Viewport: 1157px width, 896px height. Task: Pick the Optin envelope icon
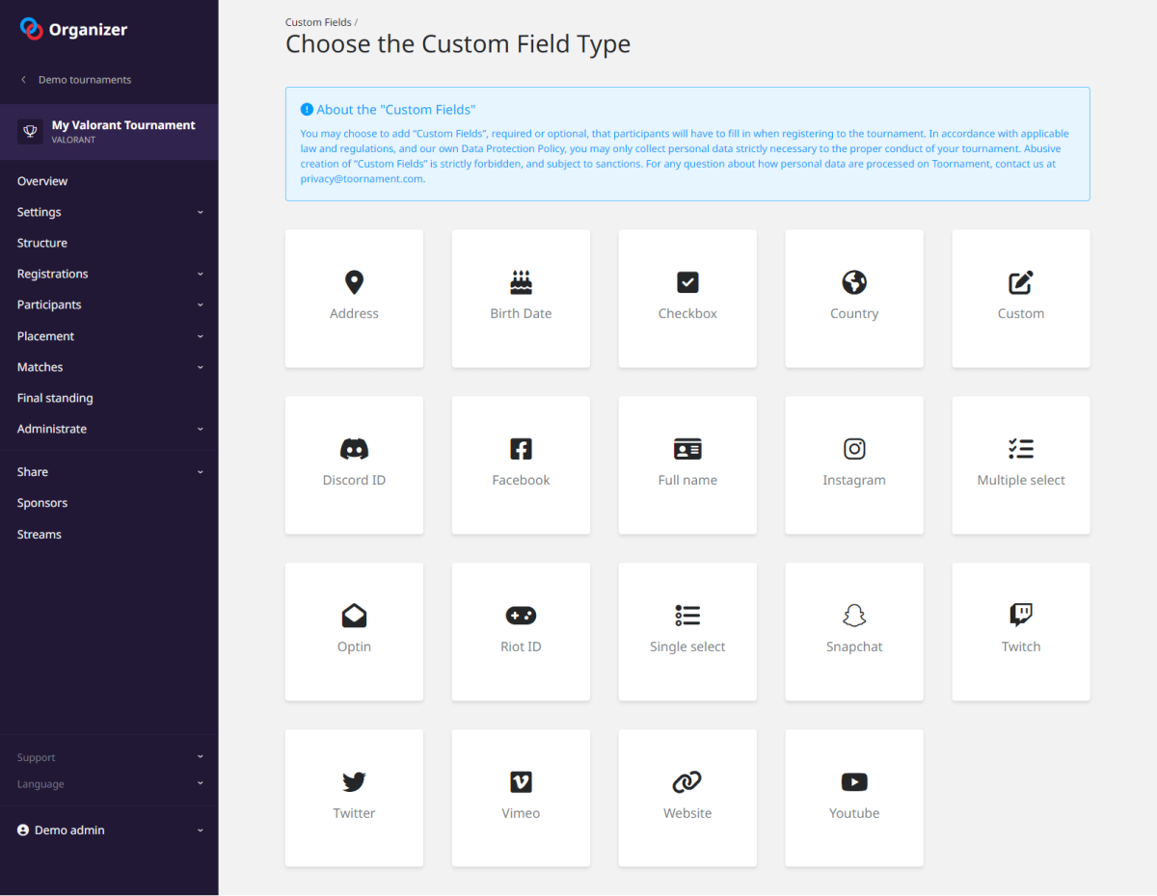pos(354,616)
